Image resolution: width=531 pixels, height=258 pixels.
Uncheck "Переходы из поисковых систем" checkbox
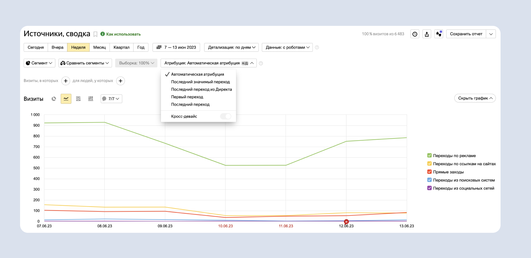(x=429, y=180)
